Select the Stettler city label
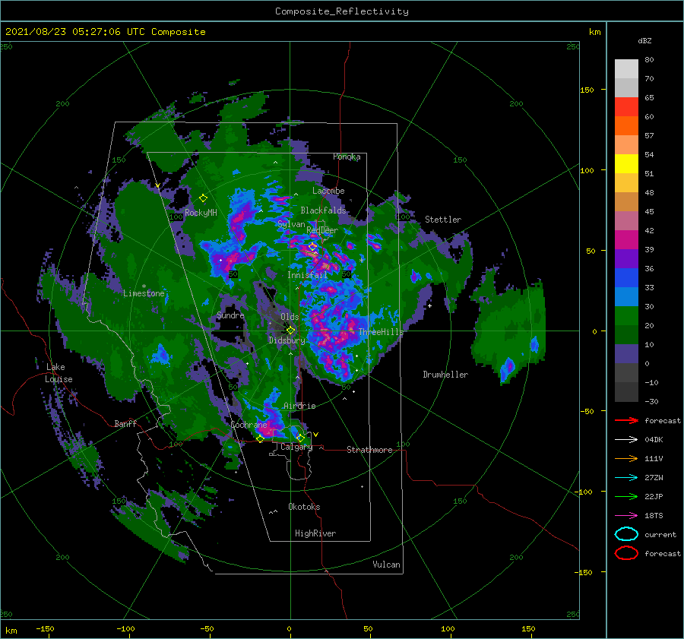Image resolution: width=684 pixels, height=639 pixels. [x=443, y=220]
